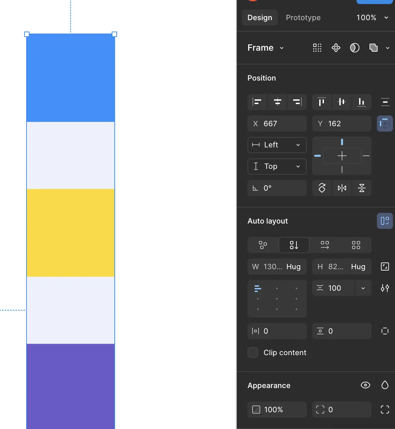Image resolution: width=395 pixels, height=429 pixels.
Task: Flip the frame vertically
Action: coord(361,188)
